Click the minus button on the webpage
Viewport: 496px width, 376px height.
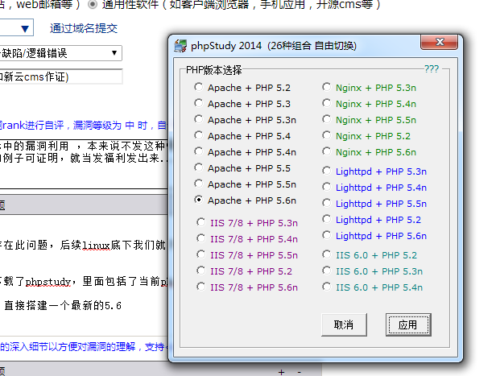click(300, 372)
